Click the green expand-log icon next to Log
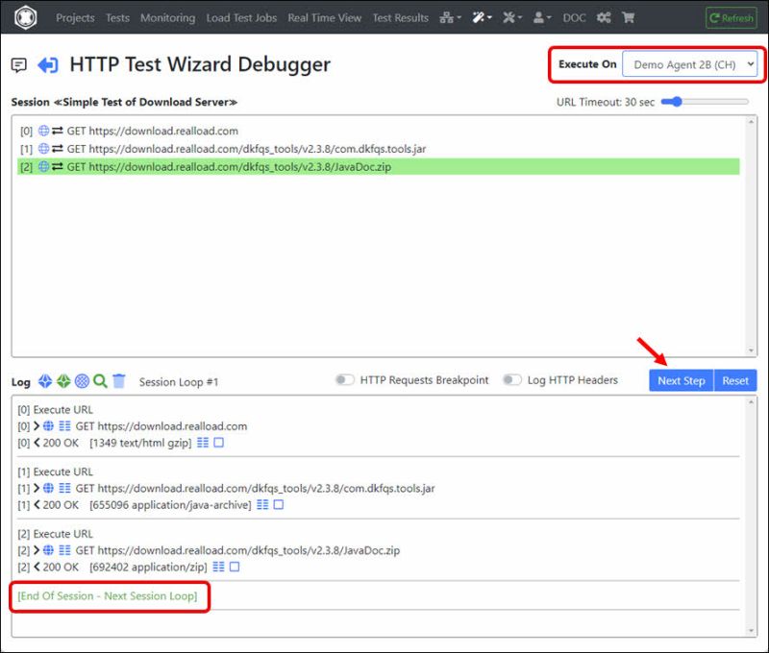 click(x=62, y=381)
